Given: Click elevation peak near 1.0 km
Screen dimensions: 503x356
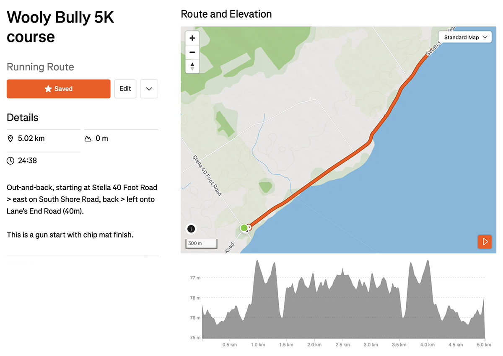Looking at the screenshot, I should pos(257,261).
